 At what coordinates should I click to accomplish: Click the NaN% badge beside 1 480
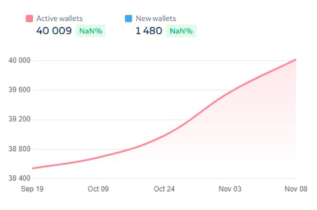[x=181, y=31]
